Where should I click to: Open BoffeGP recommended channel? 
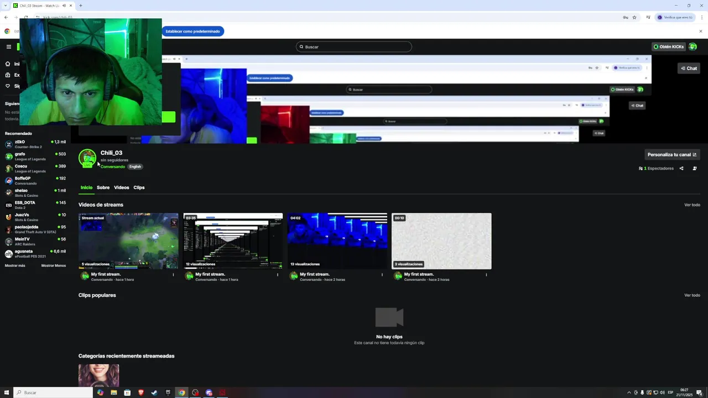click(x=35, y=181)
